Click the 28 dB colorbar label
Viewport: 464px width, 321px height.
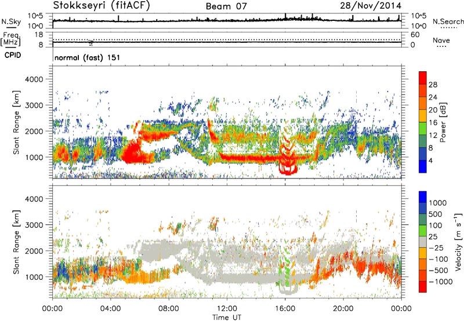click(x=433, y=85)
